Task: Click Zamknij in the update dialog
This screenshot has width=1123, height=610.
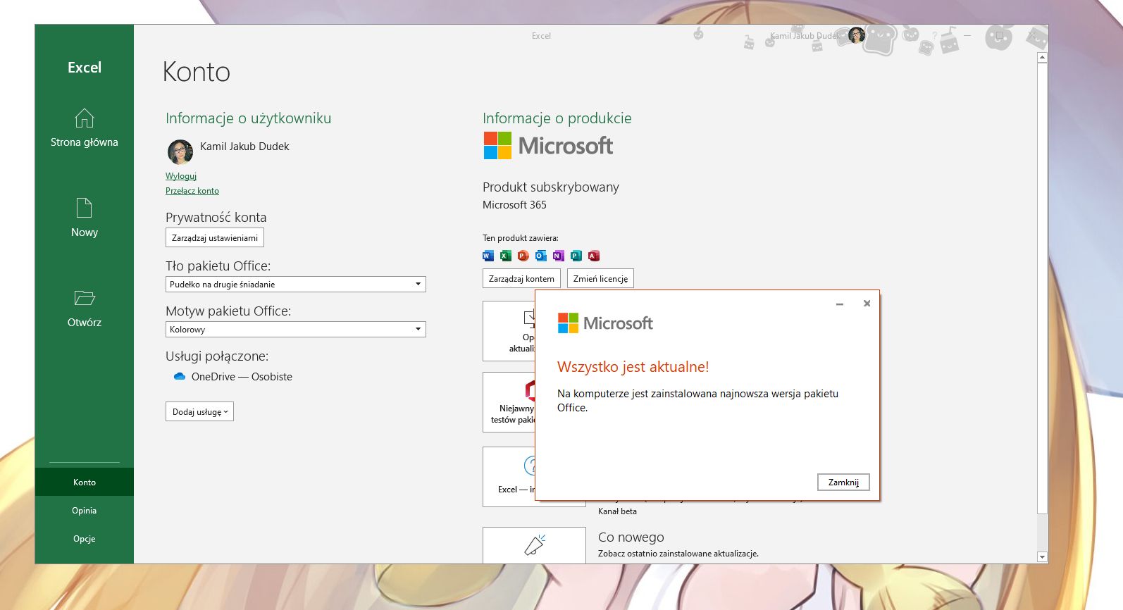Action: (x=843, y=483)
